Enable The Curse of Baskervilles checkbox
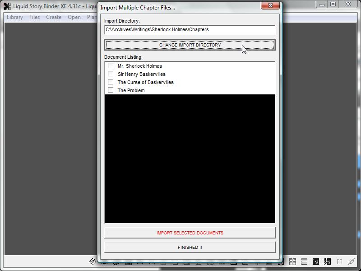The image size is (361, 271). click(x=111, y=82)
